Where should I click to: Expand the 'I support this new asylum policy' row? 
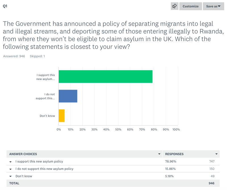(10, 162)
